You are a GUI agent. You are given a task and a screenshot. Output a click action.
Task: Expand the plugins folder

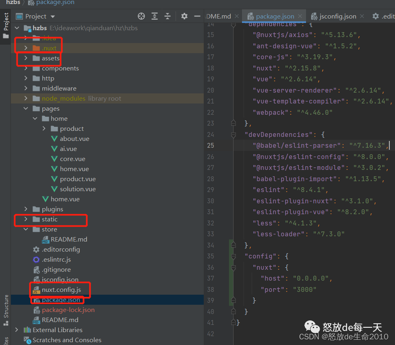click(x=26, y=209)
